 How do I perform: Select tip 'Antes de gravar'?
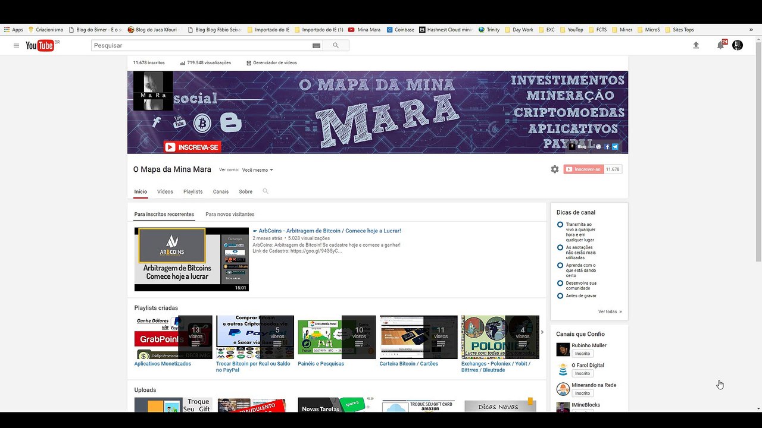pos(576,296)
